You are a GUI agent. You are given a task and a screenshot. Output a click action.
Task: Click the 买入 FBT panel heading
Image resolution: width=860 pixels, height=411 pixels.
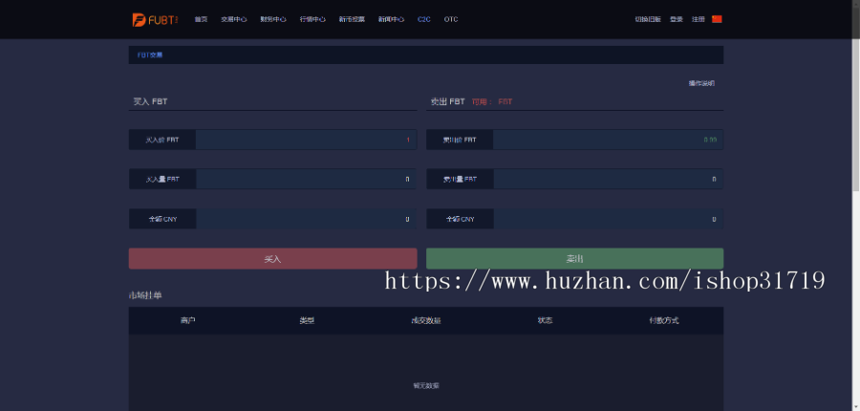[x=150, y=101]
